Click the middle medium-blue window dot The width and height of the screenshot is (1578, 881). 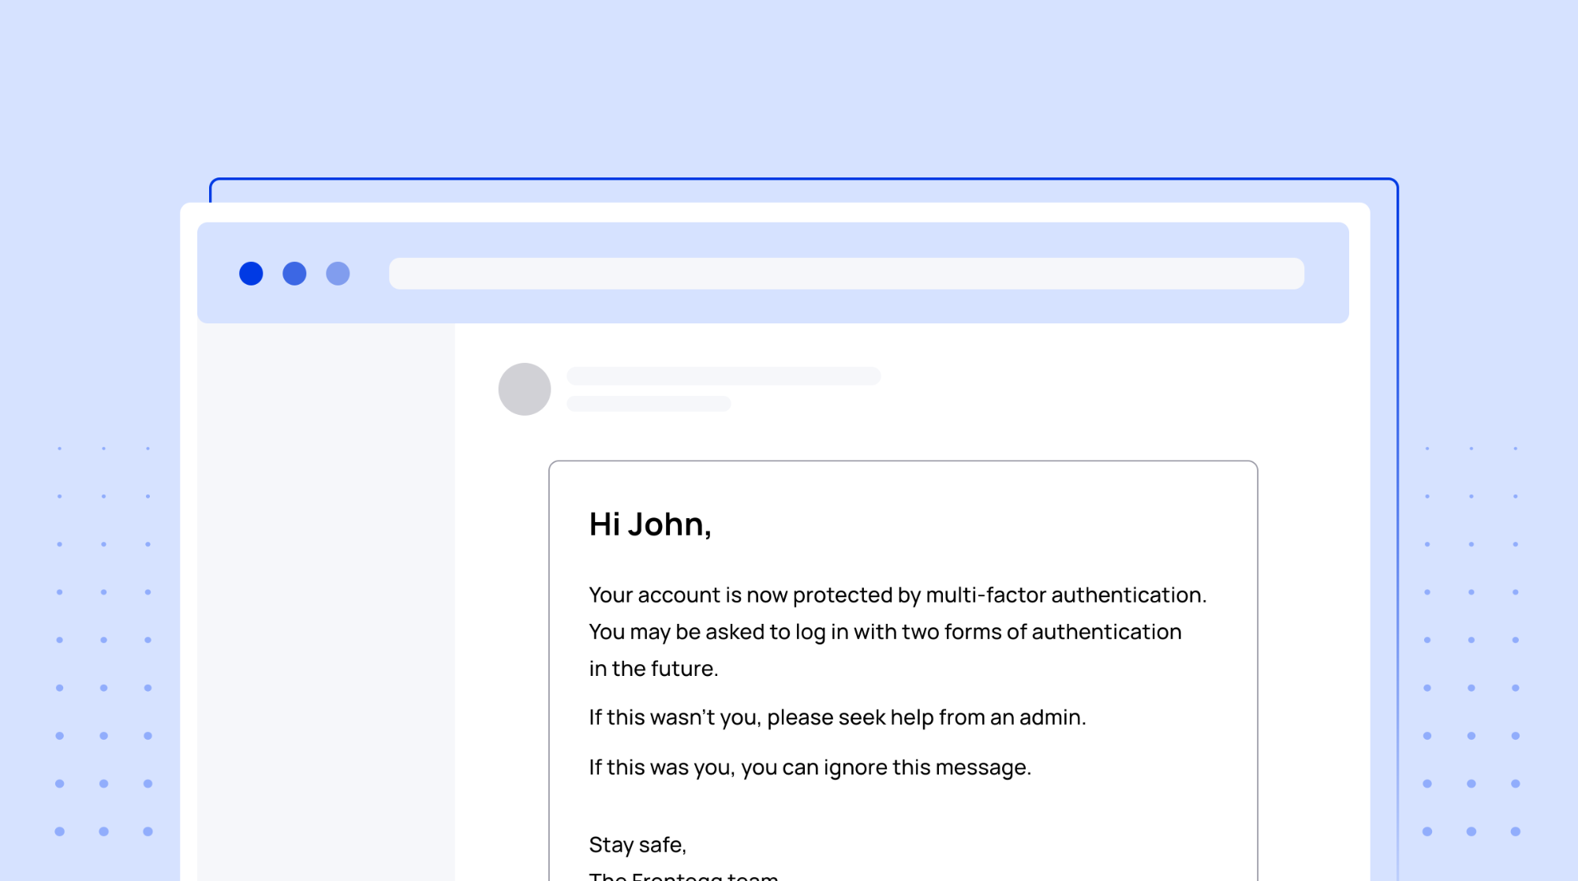point(294,274)
